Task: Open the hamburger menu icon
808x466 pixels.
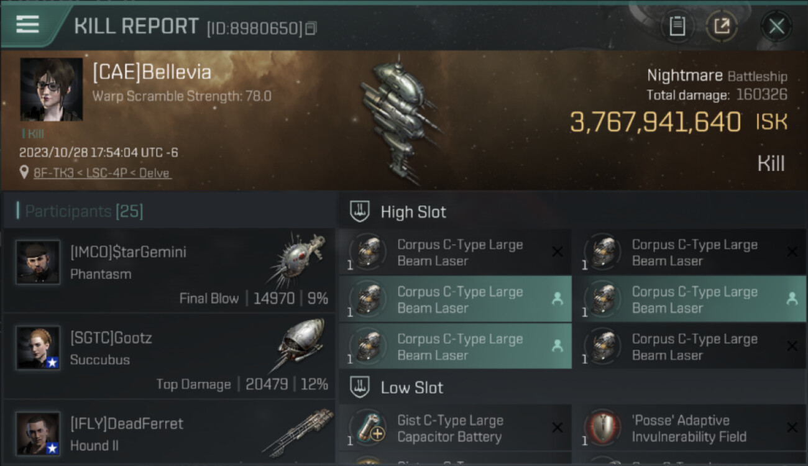Action: click(x=27, y=24)
